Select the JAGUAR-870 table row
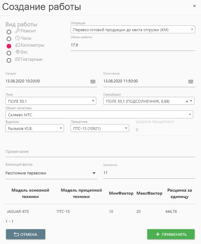201x244 pixels. click(x=100, y=212)
